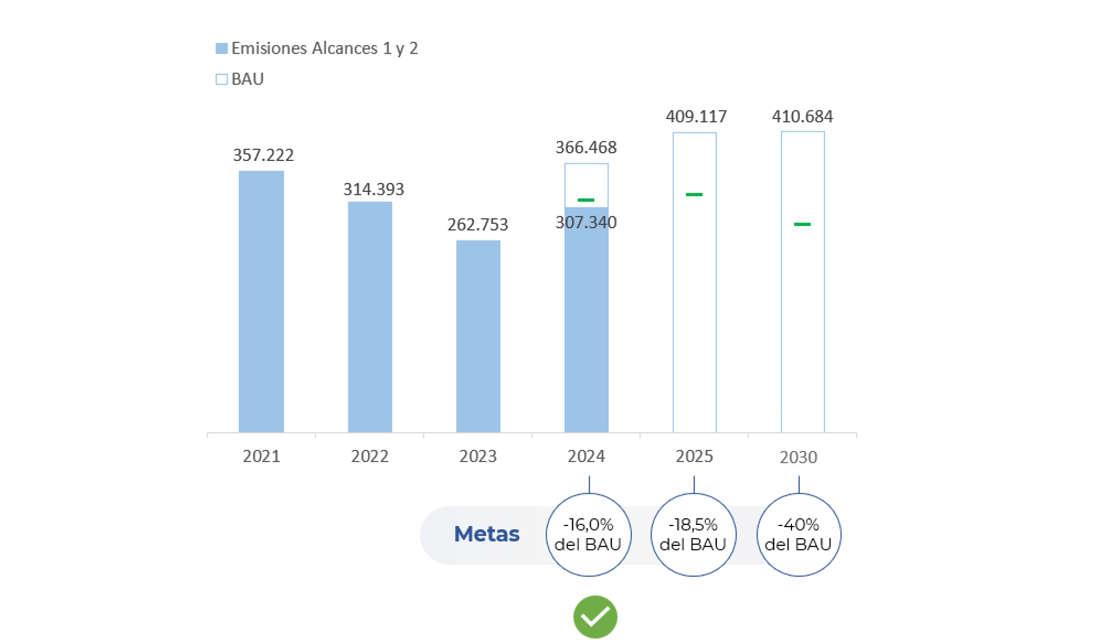1111x643 pixels.
Task: Click the blue Emisiones Alcances legend swatch
Action: click(221, 48)
